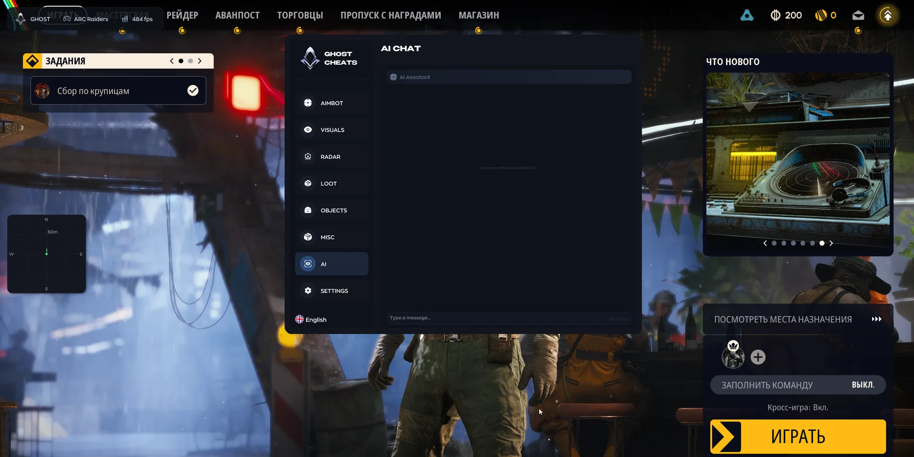Open the LOOT cube section

tap(331, 184)
